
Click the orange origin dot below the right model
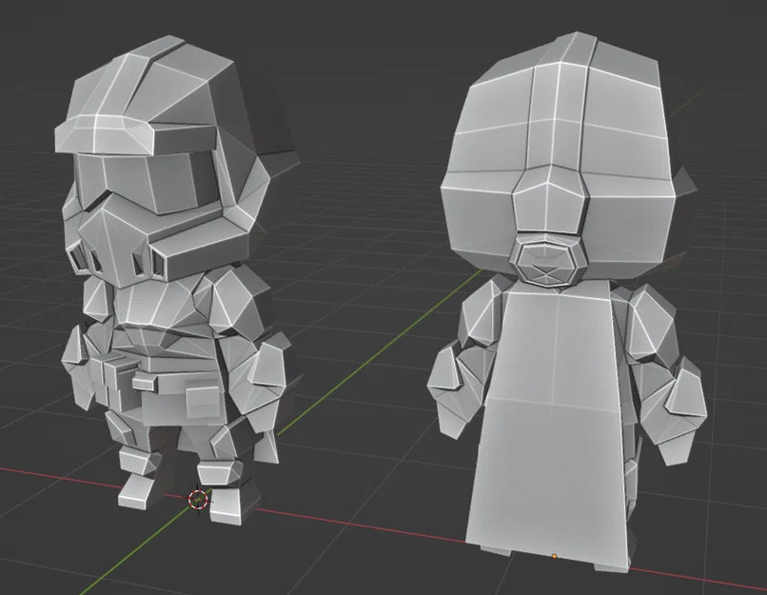coord(556,553)
